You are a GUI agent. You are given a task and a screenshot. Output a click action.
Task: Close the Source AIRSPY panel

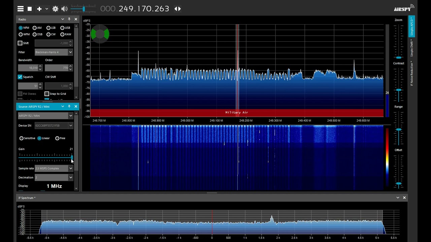pyautogui.click(x=76, y=107)
